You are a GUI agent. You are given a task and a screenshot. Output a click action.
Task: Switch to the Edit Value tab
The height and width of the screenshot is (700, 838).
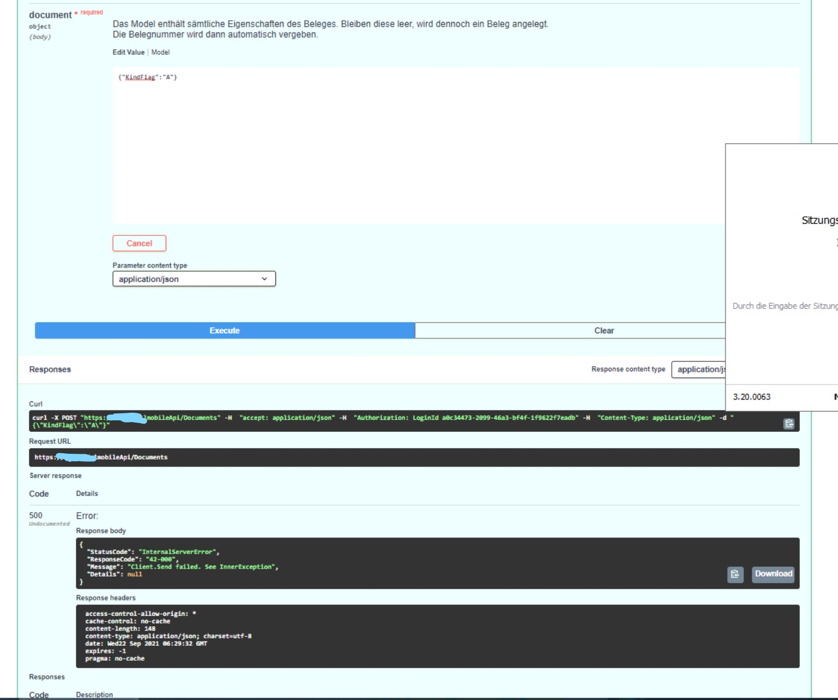click(128, 52)
